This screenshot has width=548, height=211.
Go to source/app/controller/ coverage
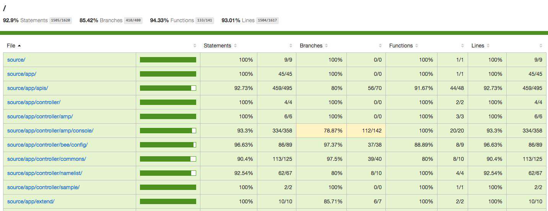tap(34, 102)
